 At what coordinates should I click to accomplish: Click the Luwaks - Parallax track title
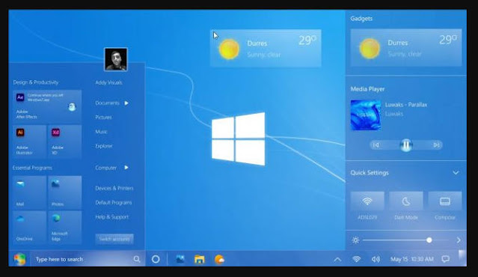pyautogui.click(x=405, y=105)
